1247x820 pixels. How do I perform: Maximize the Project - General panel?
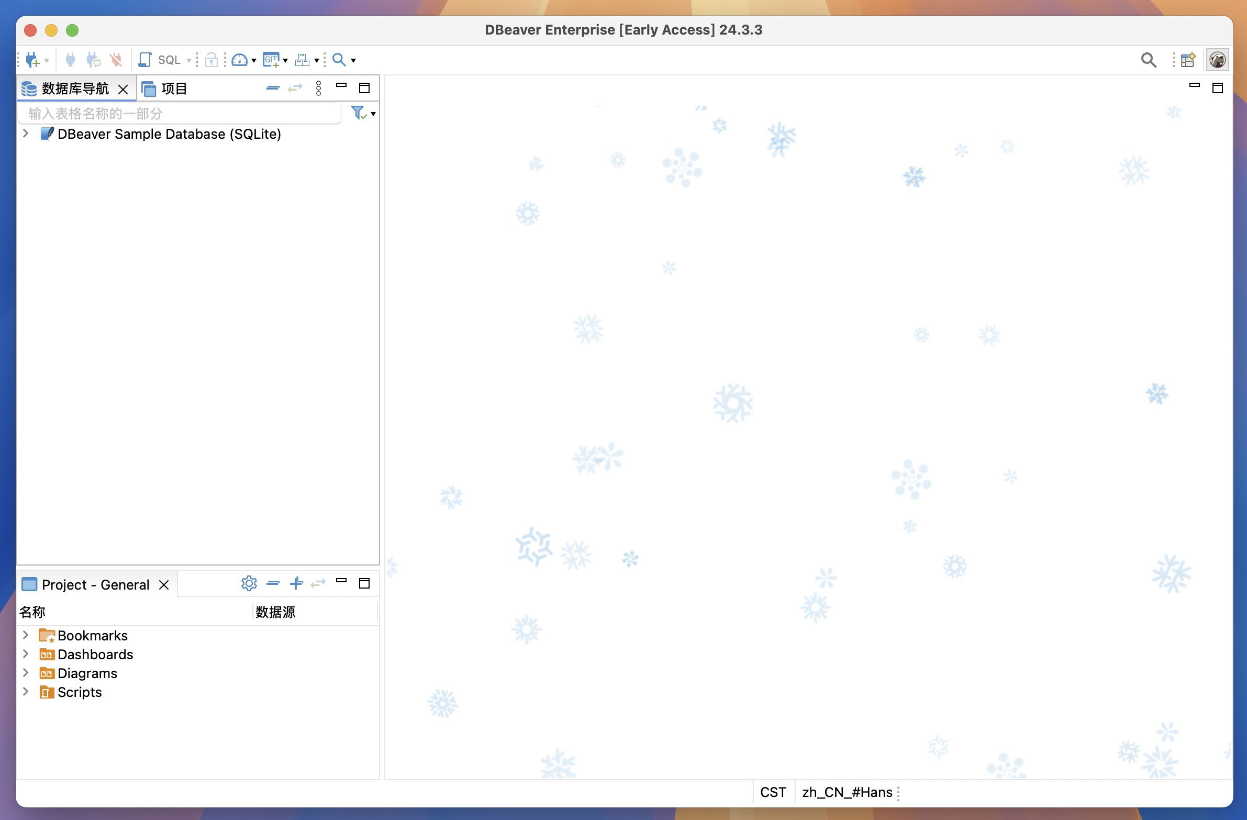click(x=364, y=583)
